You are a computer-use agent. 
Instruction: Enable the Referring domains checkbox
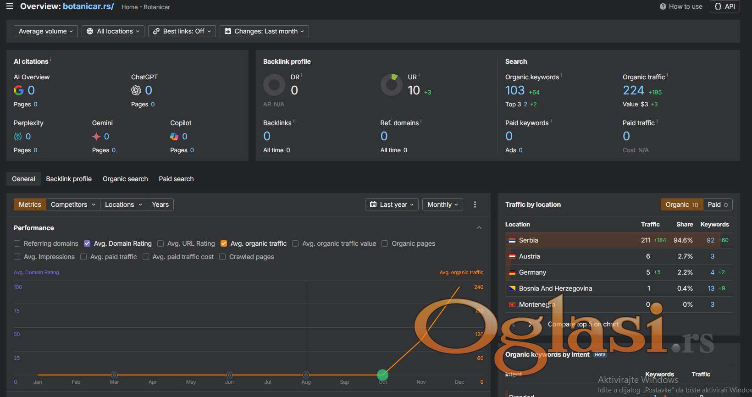(x=17, y=243)
